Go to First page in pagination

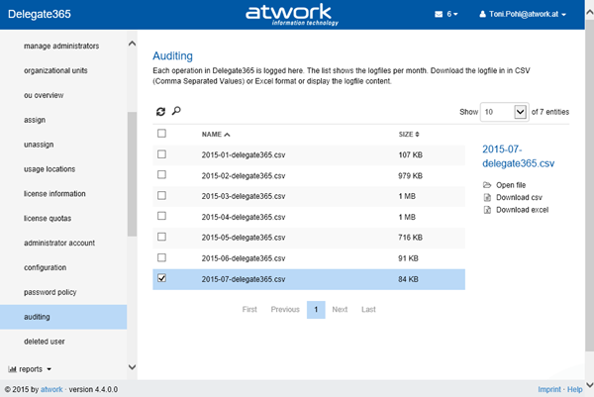point(249,310)
